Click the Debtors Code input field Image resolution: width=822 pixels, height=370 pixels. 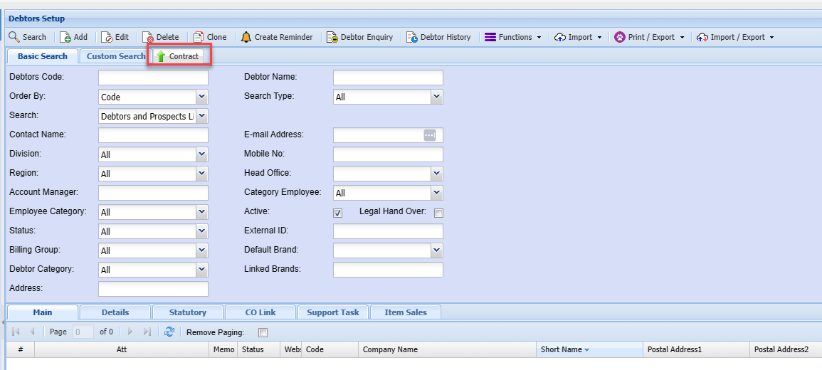click(153, 78)
